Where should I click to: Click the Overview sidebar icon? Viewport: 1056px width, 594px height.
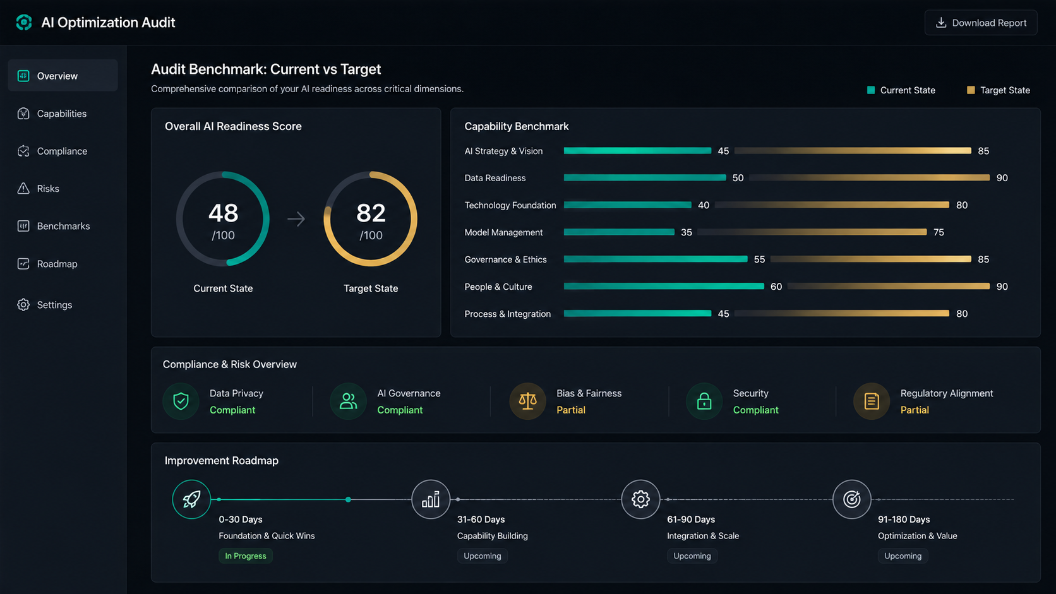pyautogui.click(x=23, y=76)
